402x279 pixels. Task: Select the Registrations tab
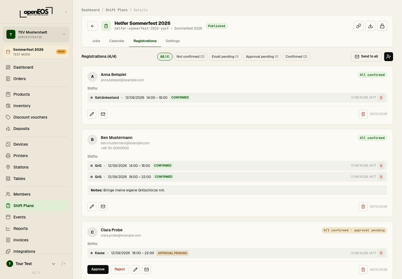point(145,41)
